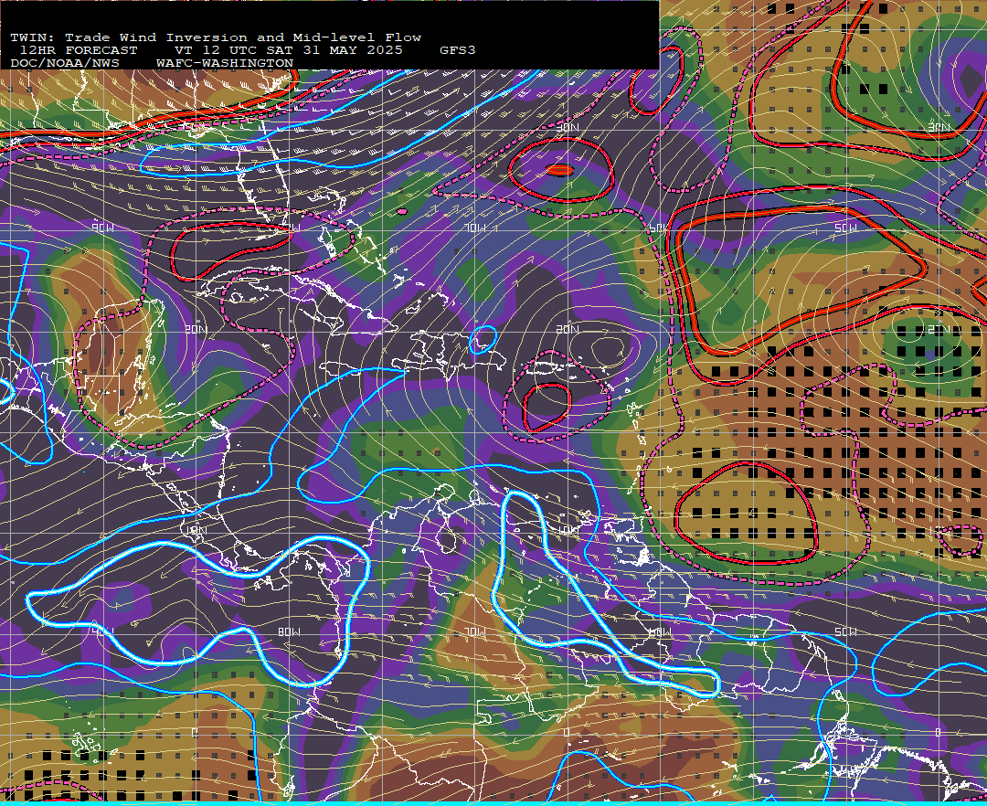Click the '70W' label over Colombia

475,631
